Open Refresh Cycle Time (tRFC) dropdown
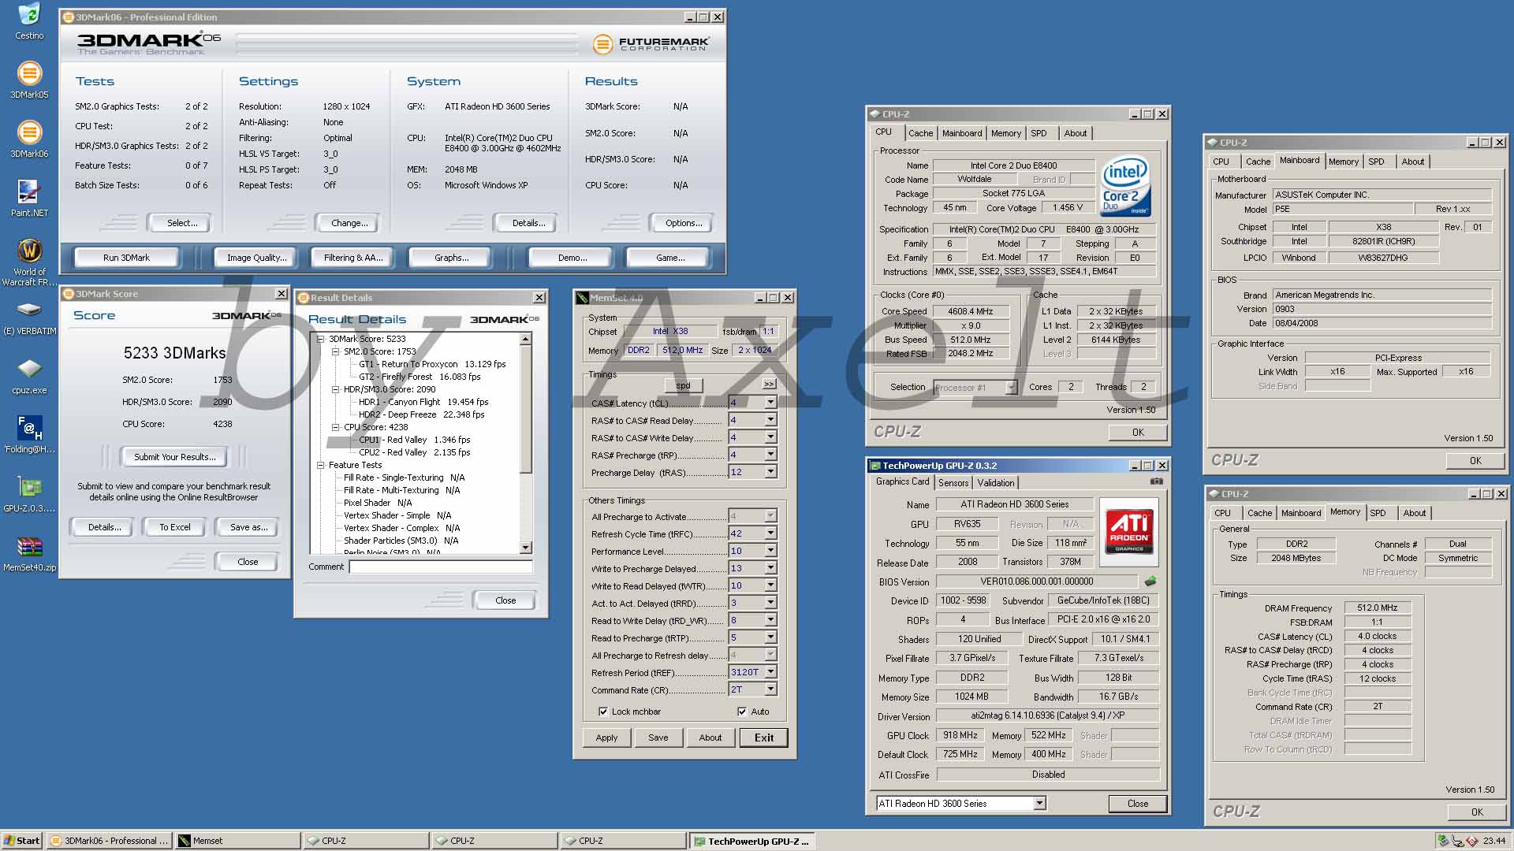 (x=770, y=533)
